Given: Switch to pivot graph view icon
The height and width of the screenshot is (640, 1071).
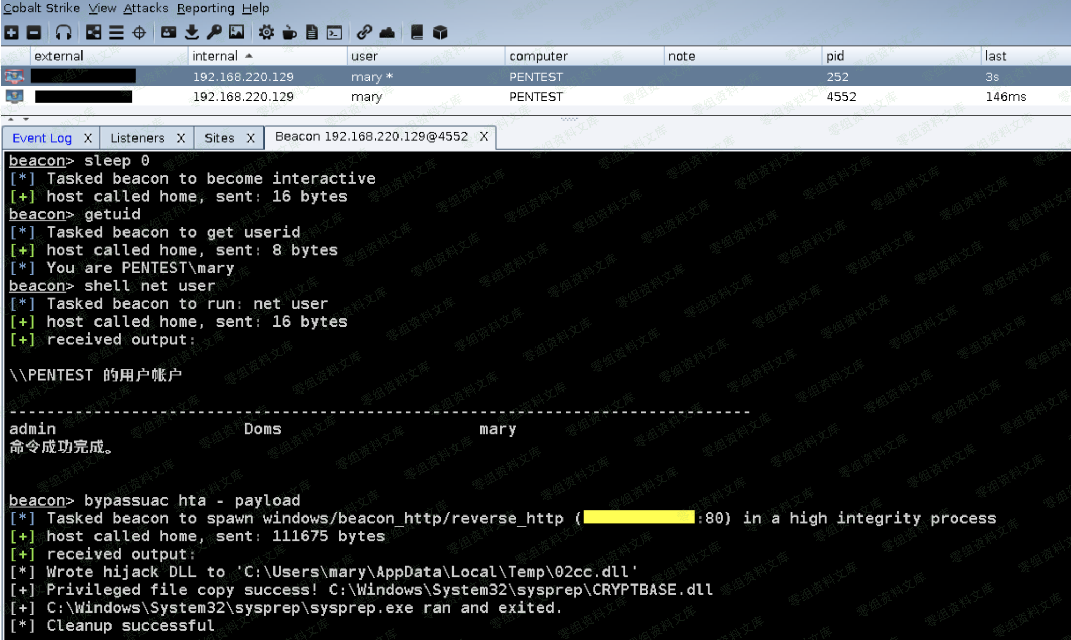Looking at the screenshot, I should (x=93, y=33).
